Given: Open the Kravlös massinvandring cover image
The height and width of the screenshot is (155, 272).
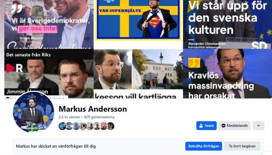Looking at the screenshot, I should [227, 74].
